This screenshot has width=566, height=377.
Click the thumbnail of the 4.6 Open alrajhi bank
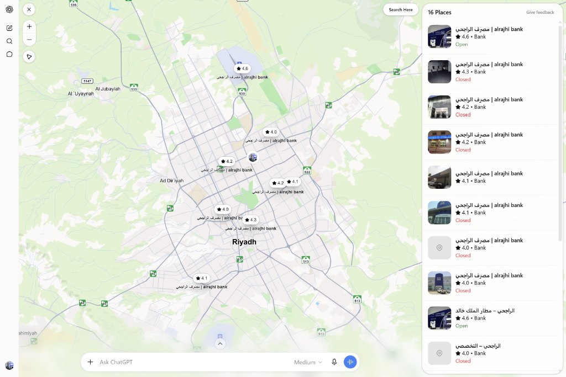tap(439, 36)
